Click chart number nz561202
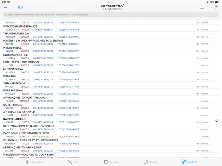This screenshot has width=222, height=166. pos(10,122)
